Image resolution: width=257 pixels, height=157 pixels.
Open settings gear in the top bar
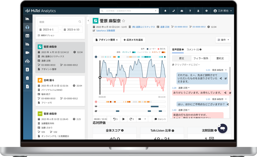click(x=206, y=11)
